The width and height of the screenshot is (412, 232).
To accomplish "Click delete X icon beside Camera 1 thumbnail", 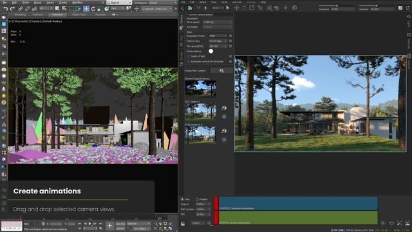I will click(224, 117).
